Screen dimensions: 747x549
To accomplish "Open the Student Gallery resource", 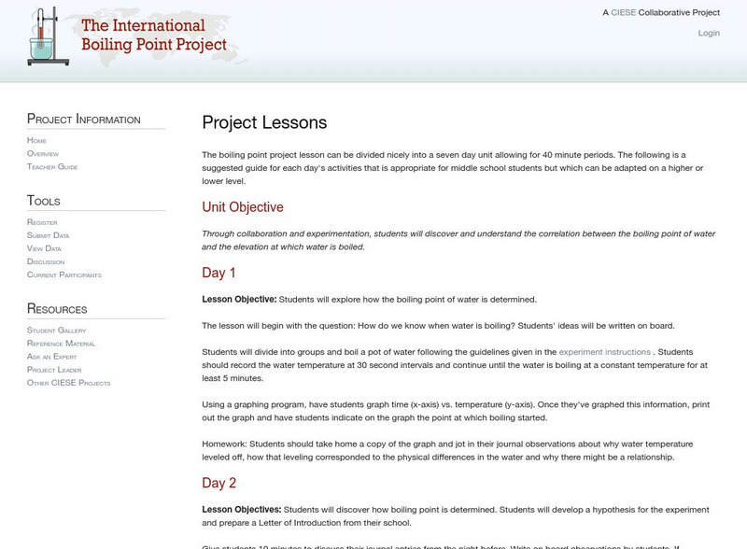I will tap(57, 331).
